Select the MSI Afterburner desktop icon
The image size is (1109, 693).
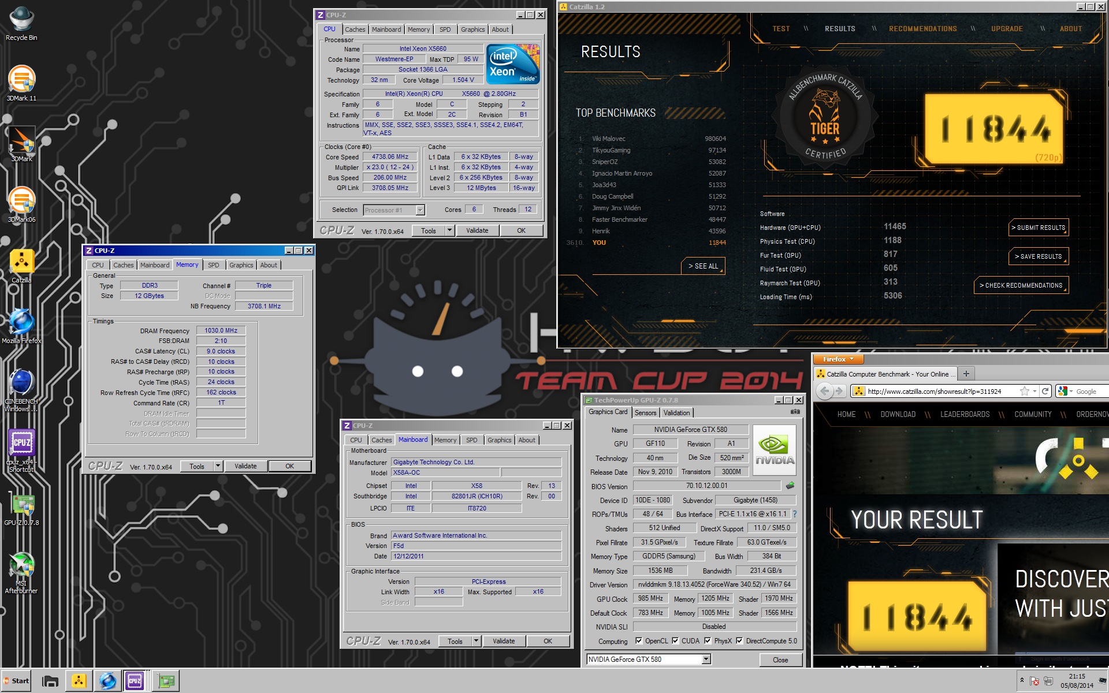click(x=21, y=573)
